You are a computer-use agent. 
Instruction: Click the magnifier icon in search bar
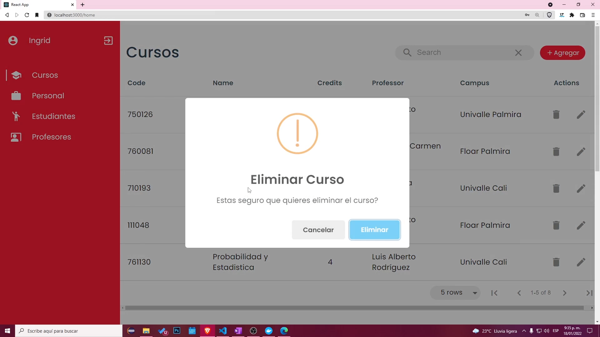[x=407, y=52]
